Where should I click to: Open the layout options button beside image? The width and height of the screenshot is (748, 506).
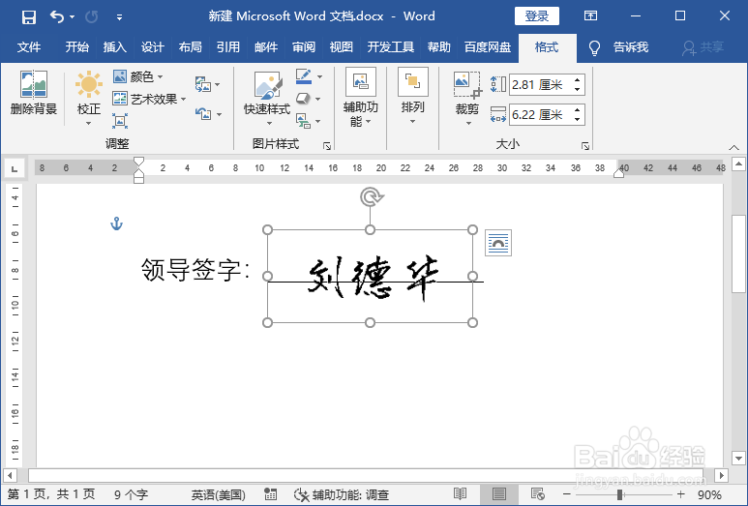(x=498, y=243)
